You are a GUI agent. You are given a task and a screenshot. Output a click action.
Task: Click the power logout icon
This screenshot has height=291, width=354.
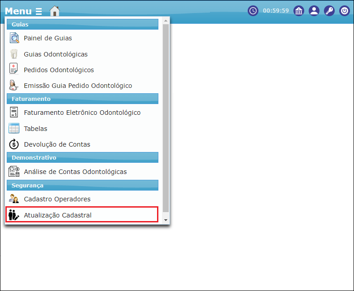coord(345,11)
